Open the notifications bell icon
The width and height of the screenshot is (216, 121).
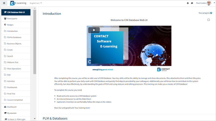pyautogui.click(x=188, y=3)
